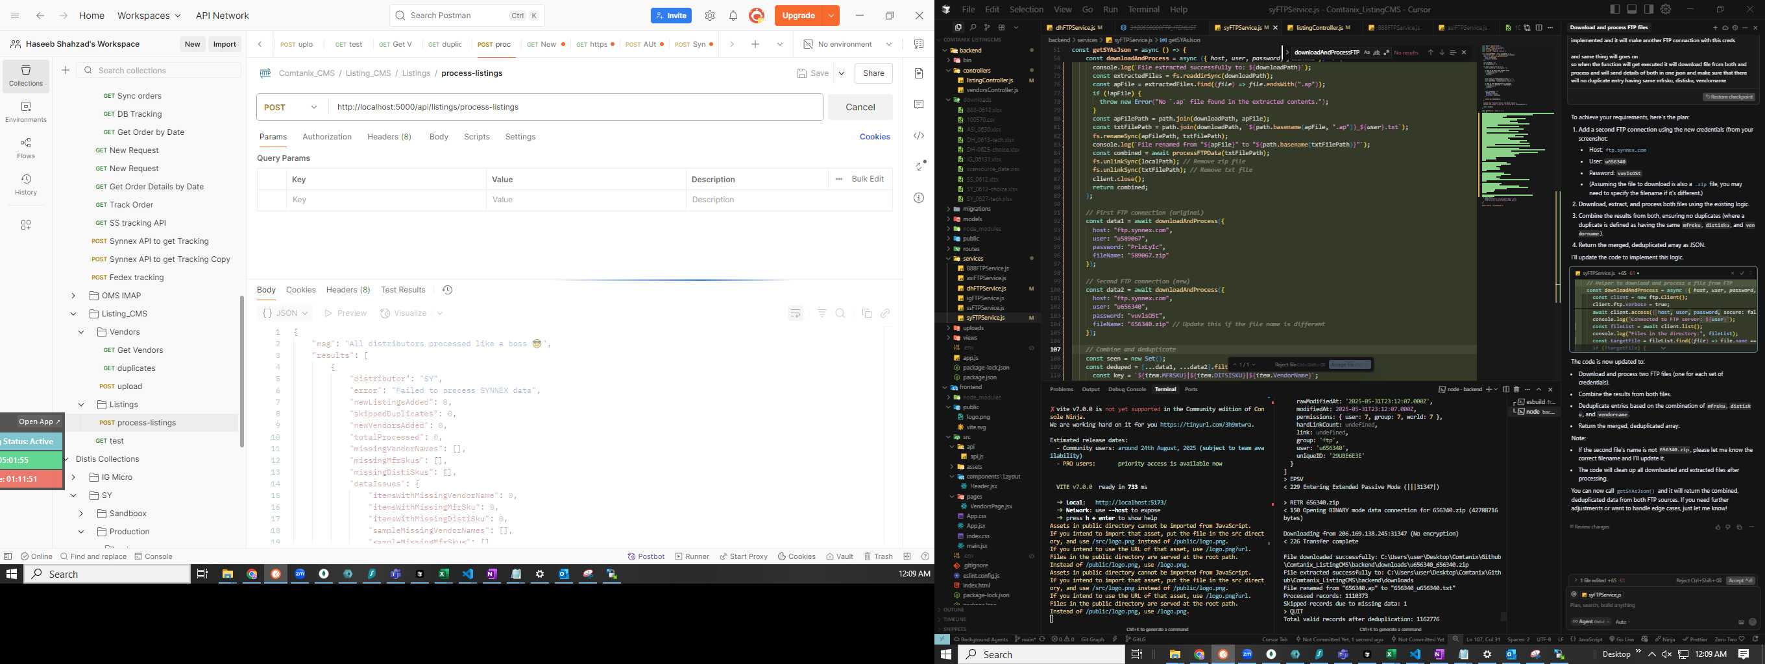Open the Workspaces dropdown
This screenshot has width=1765, height=664.
(149, 15)
